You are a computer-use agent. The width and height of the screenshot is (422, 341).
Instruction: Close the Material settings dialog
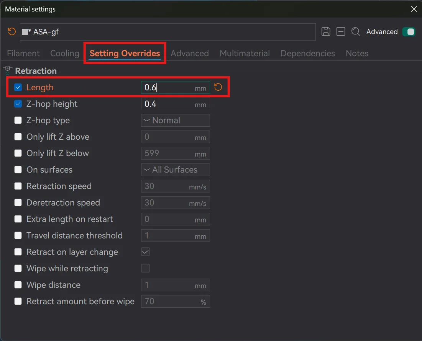click(414, 9)
